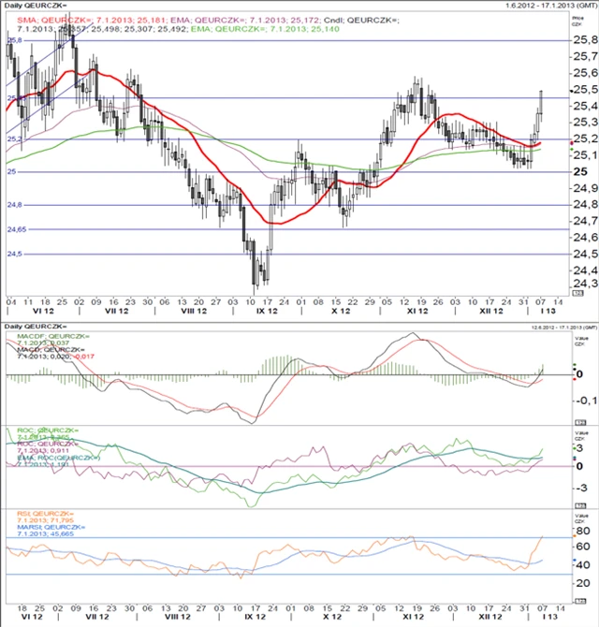Click the autoscale icon in MACD panel

(x=577, y=422)
